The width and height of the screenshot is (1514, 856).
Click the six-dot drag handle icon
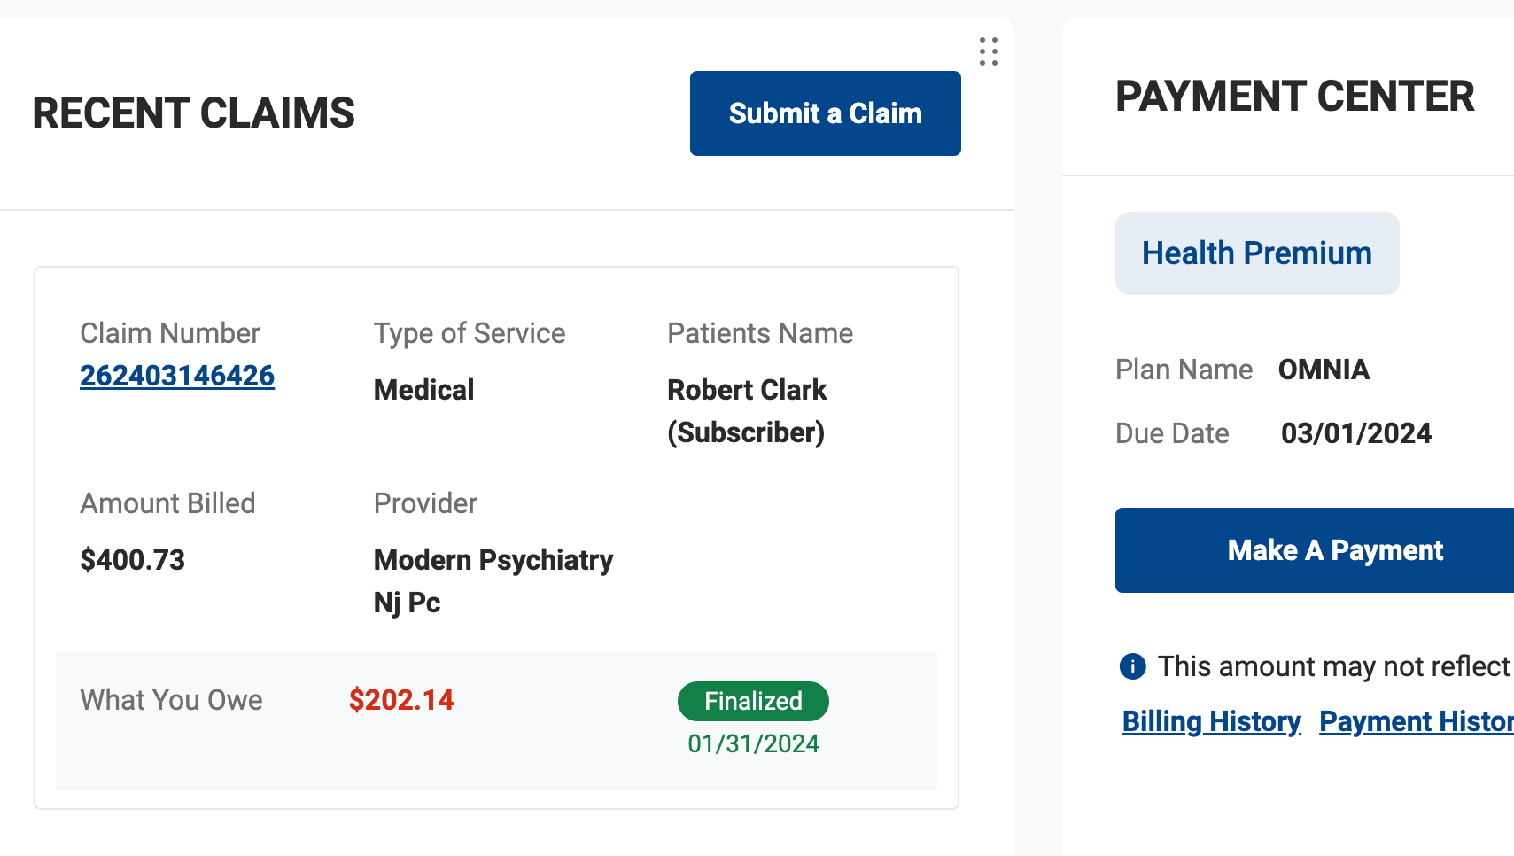point(989,51)
